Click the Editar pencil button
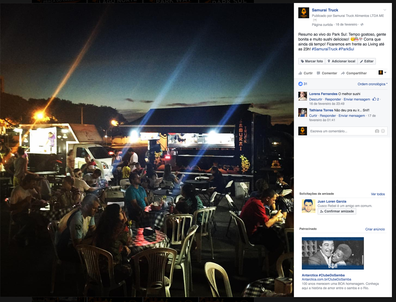 367,61
